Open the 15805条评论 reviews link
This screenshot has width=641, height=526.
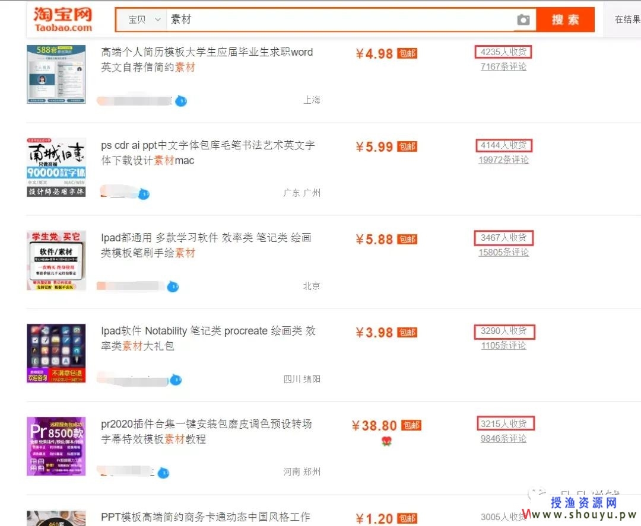(503, 253)
